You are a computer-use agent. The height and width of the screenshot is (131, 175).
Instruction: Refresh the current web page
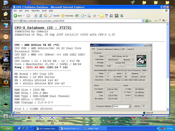click(x=40, y=16)
